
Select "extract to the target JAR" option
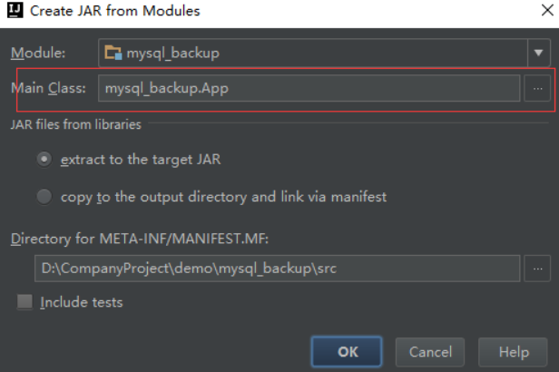(x=44, y=159)
